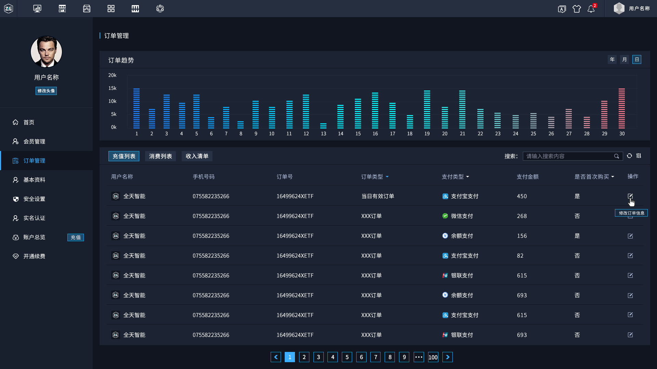The width and height of the screenshot is (657, 369).
Task: Open 实名认证 in sidebar
Action: click(47, 218)
